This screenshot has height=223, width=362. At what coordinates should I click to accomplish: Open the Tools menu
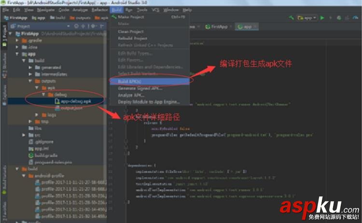[142, 10]
